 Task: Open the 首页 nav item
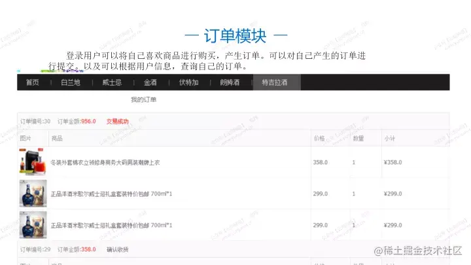tap(33, 82)
